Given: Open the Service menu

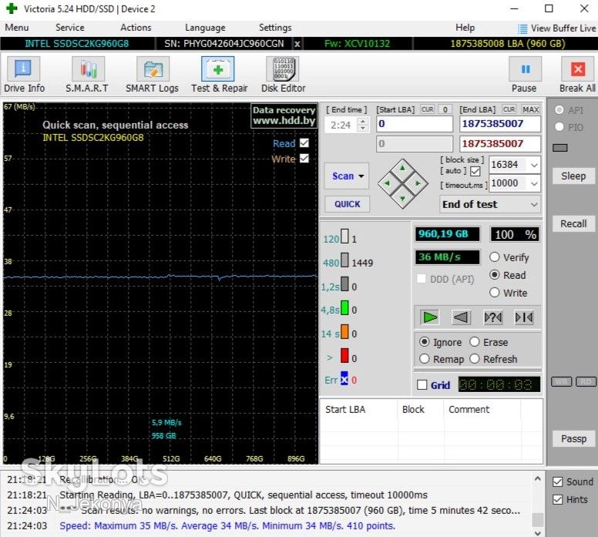Looking at the screenshot, I should [70, 28].
